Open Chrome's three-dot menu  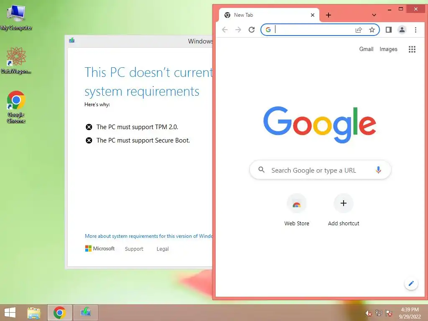[x=415, y=30]
